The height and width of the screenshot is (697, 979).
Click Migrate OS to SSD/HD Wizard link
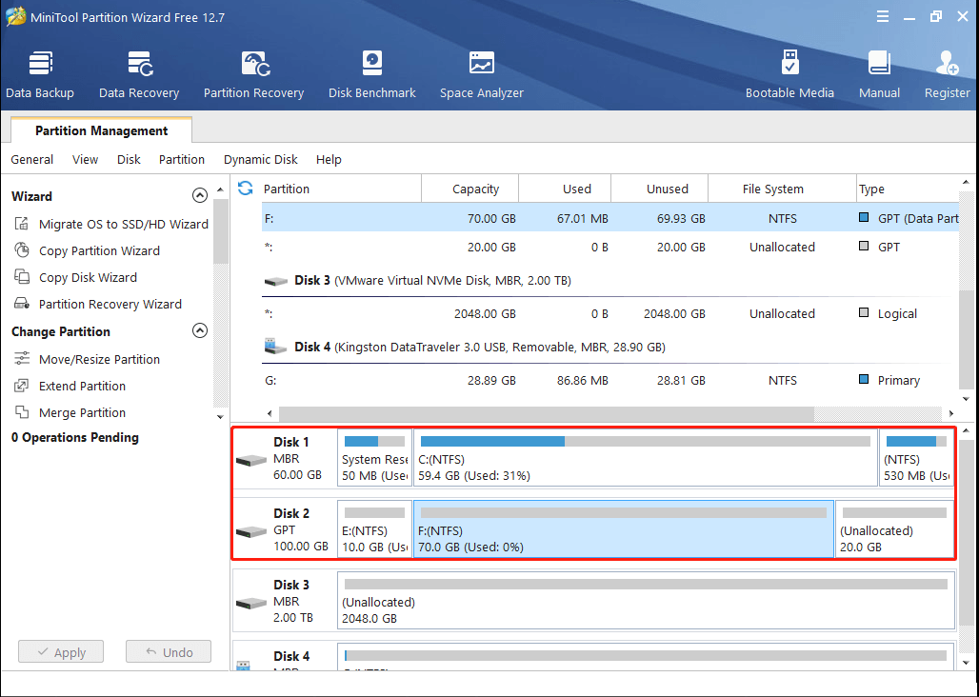[x=124, y=224]
